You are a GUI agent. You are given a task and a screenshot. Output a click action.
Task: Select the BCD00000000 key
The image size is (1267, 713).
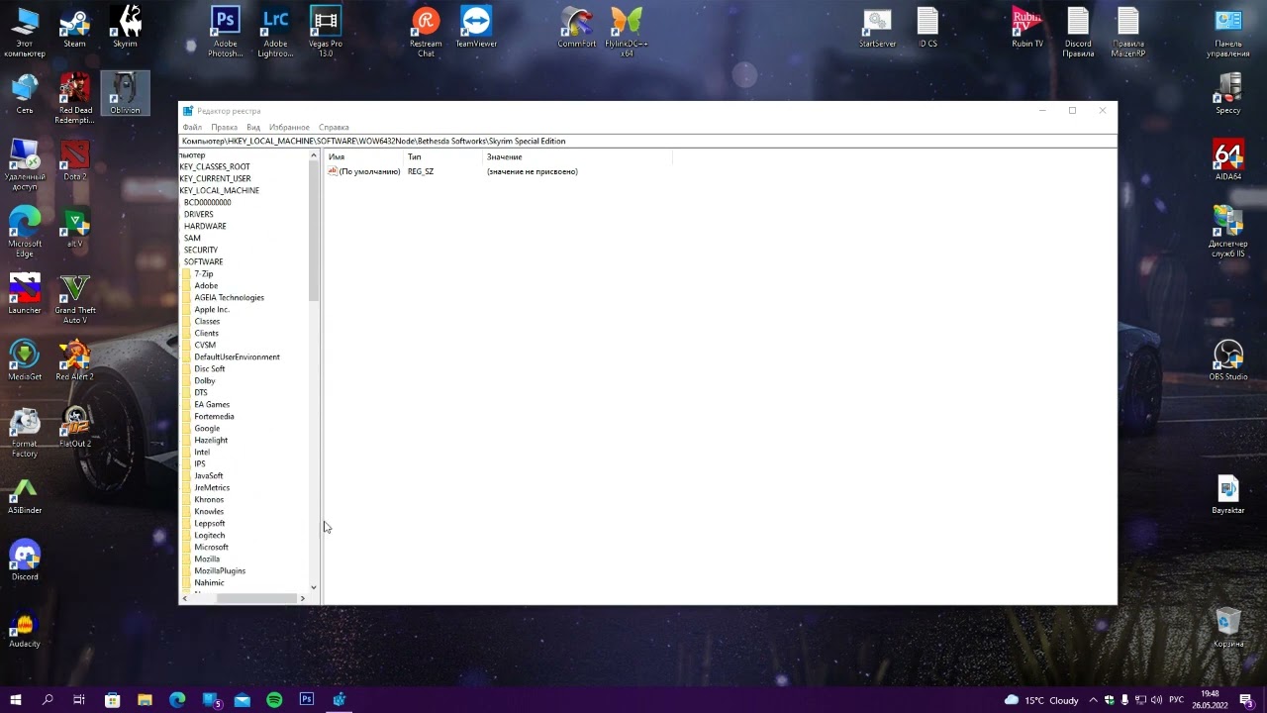tap(207, 202)
